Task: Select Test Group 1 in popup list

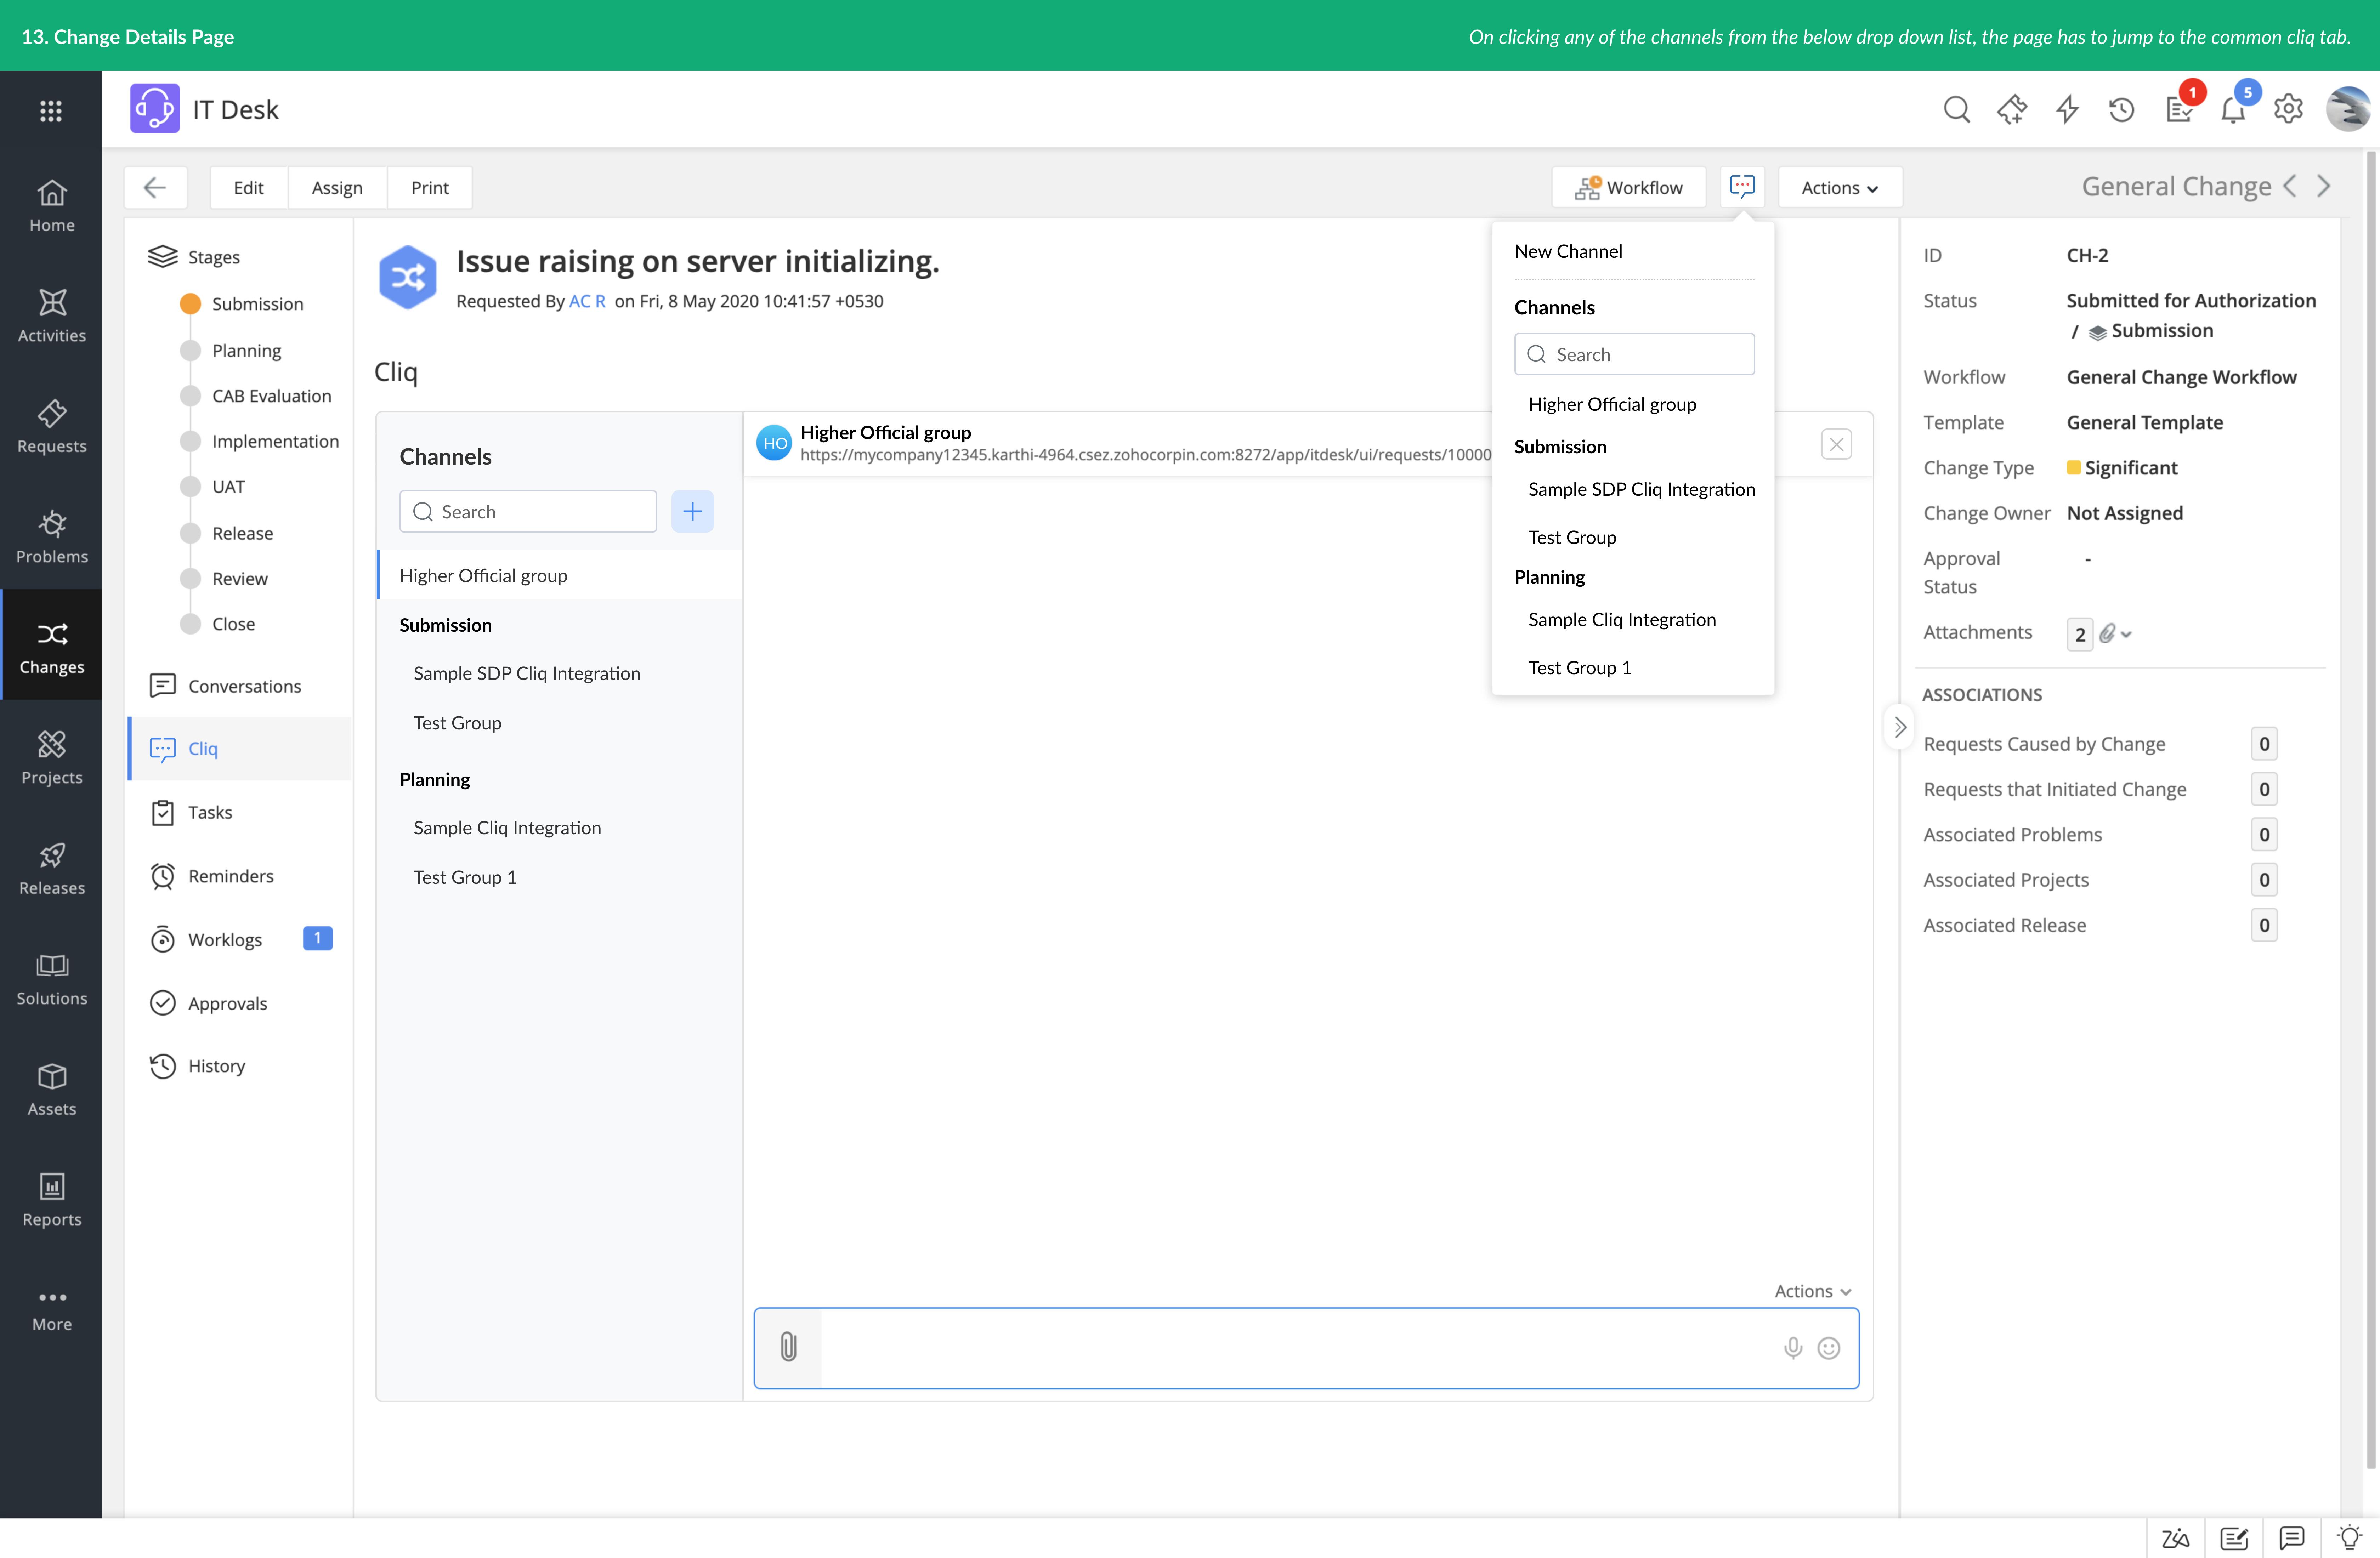Action: click(x=1580, y=668)
